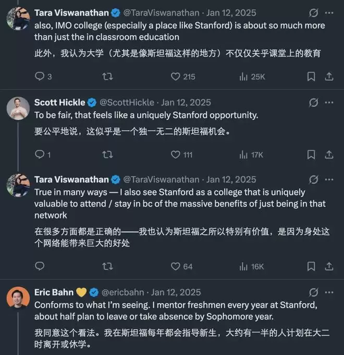344x355 pixels.
Task: Bookmark Tara's first tweet
Action: click(311, 77)
